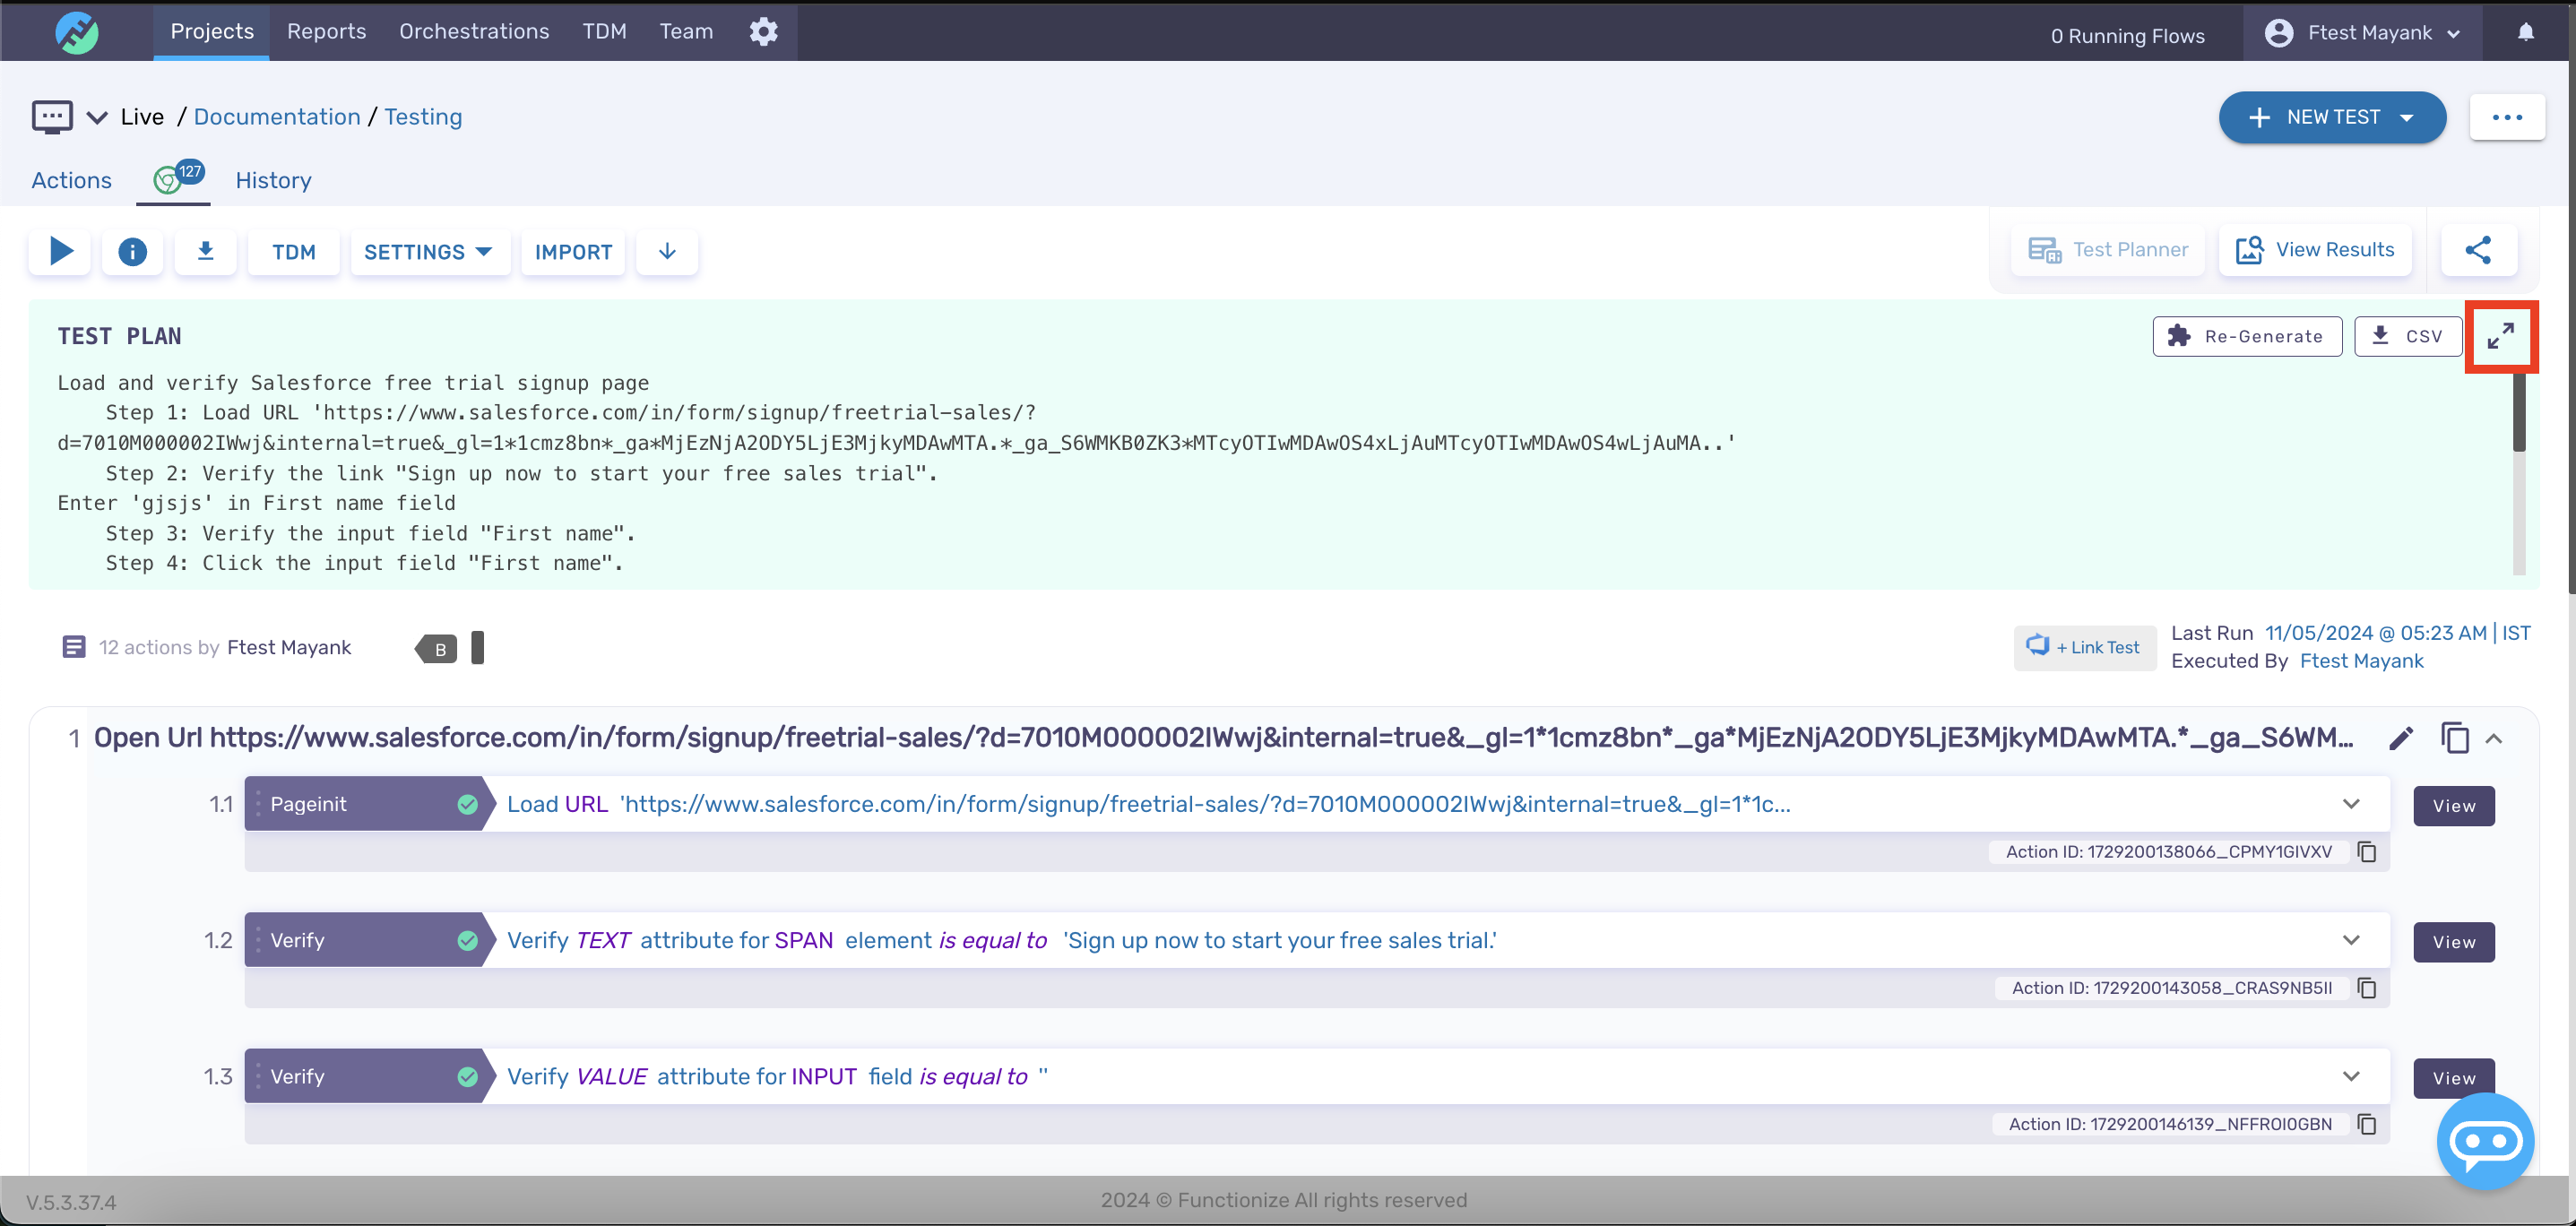The width and height of the screenshot is (2576, 1226).
Task: Copy action 1 Open Url using the duplicate icon
Action: (2455, 738)
